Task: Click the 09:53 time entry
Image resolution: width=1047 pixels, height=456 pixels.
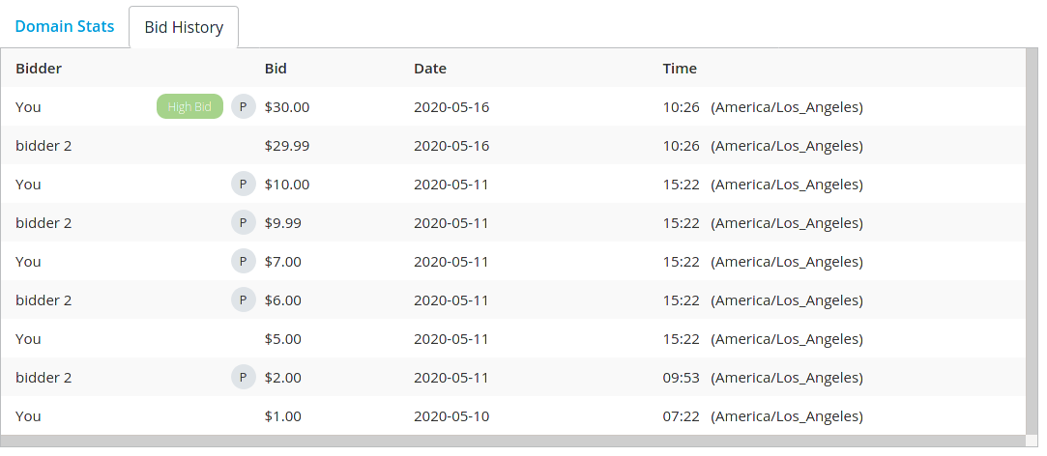Action: (682, 377)
